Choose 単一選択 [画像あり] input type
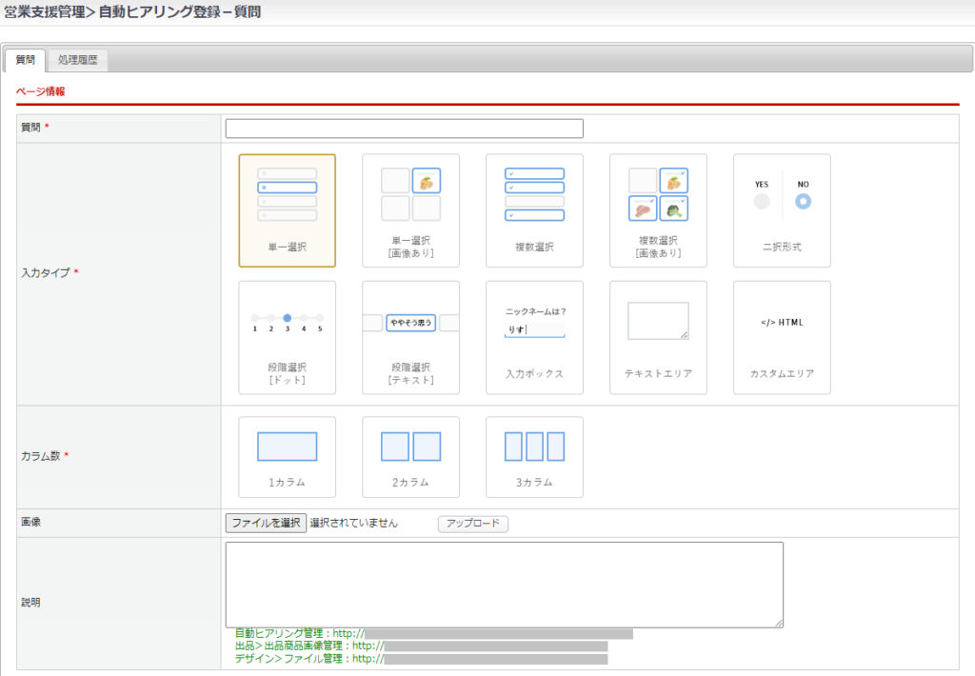 point(410,210)
